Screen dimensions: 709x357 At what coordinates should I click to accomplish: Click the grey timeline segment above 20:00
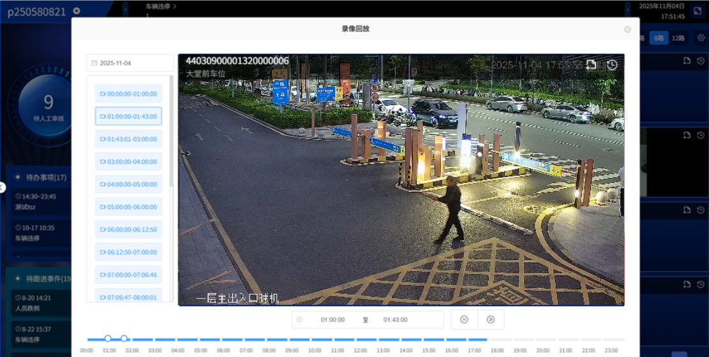pyautogui.click(x=546, y=339)
